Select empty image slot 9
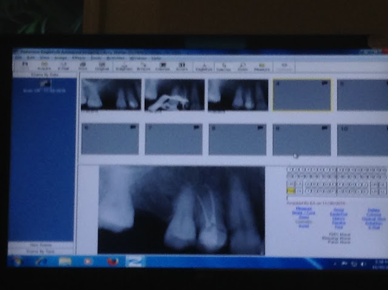 (302, 140)
